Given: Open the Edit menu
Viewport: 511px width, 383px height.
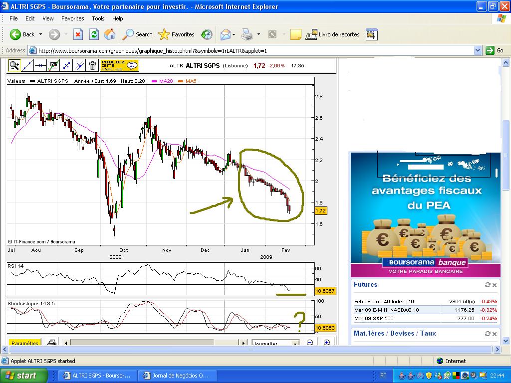Looking at the screenshot, I should point(30,18).
